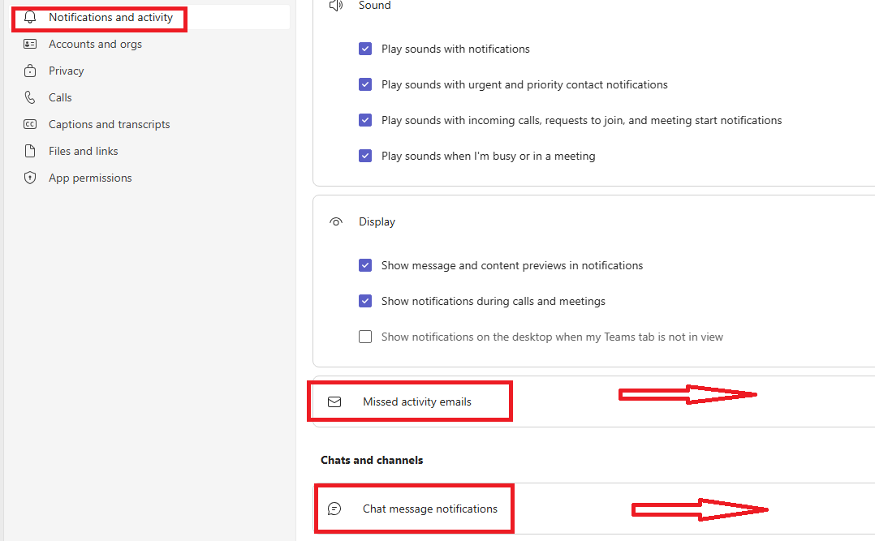Open the Calls settings section

click(x=59, y=97)
